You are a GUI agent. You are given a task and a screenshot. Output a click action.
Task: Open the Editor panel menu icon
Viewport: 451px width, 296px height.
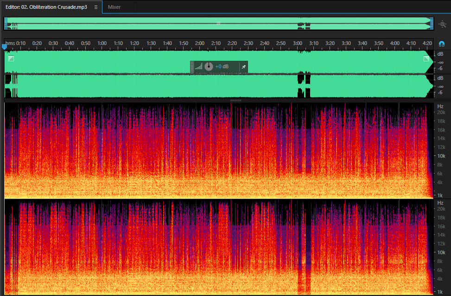click(96, 7)
